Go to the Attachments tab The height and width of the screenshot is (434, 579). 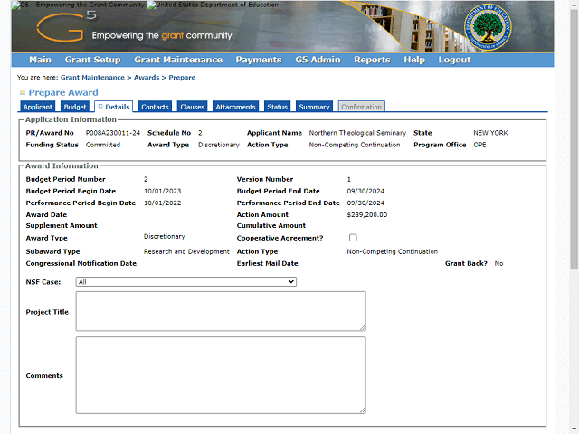point(235,107)
